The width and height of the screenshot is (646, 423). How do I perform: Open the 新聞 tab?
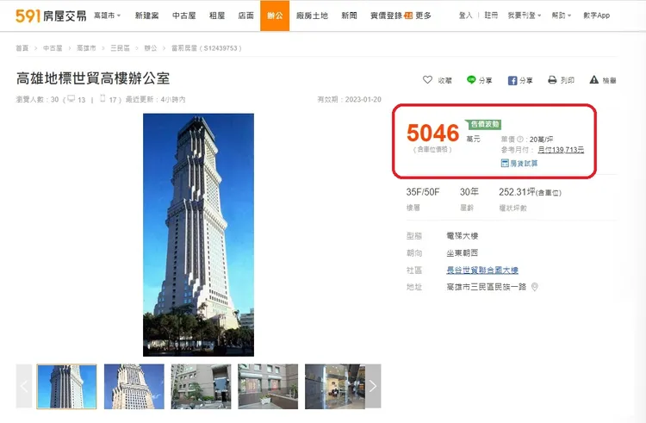[350, 16]
